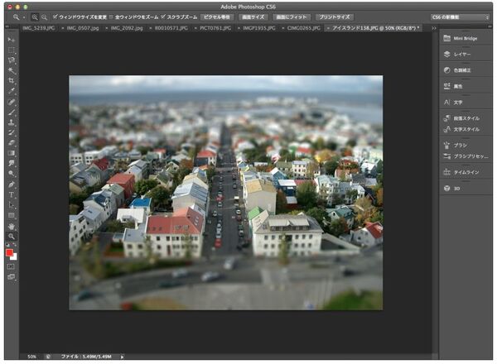Toggle ウィンドウサイズを変更 checkbox
The width and height of the screenshot is (497, 364).
(55, 17)
